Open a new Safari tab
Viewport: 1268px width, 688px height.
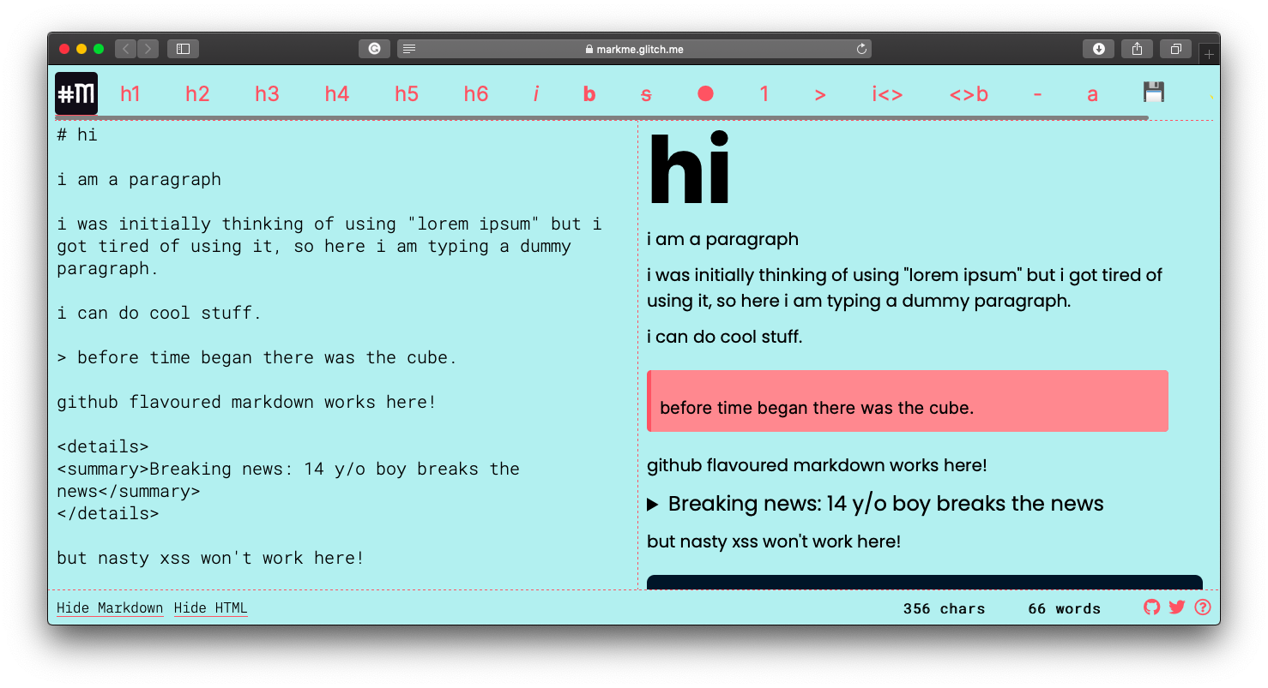coord(1210,54)
